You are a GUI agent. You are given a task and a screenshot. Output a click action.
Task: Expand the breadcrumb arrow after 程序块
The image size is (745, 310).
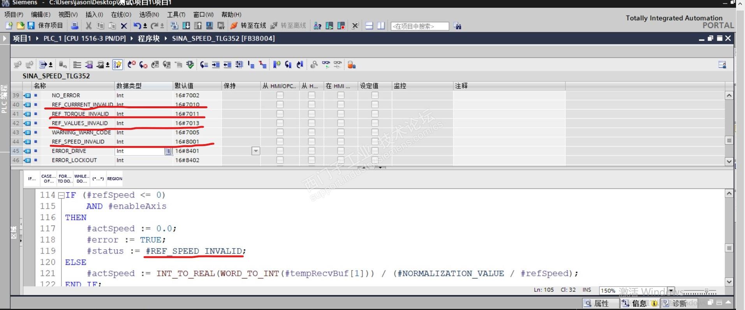pos(166,39)
